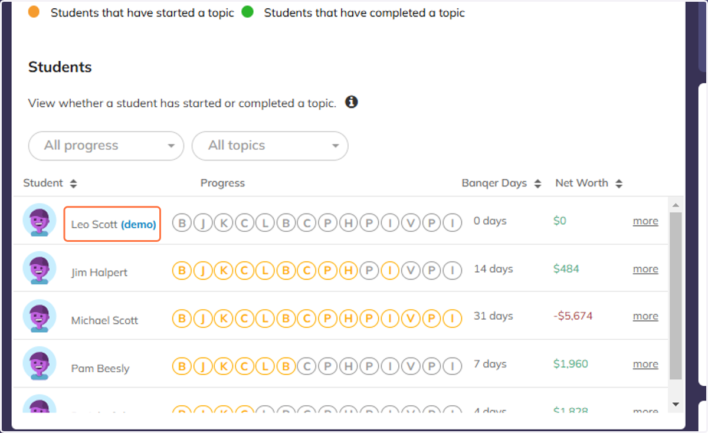Click the V topic badge in Pam Beesly's row
Viewport: 708px width, 433px height.
pyautogui.click(x=411, y=366)
